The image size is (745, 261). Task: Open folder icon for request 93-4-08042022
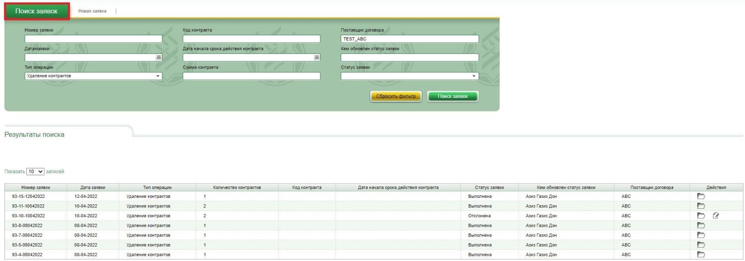click(x=701, y=255)
